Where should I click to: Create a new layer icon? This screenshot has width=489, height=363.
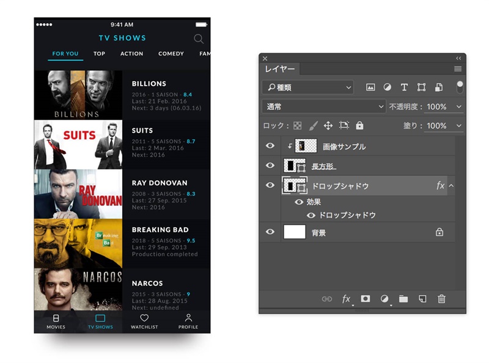(x=422, y=299)
